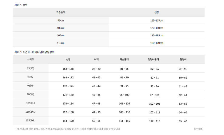Click the 어깨 column header
This screenshot has width=224, height=135.
click(x=96, y=59)
